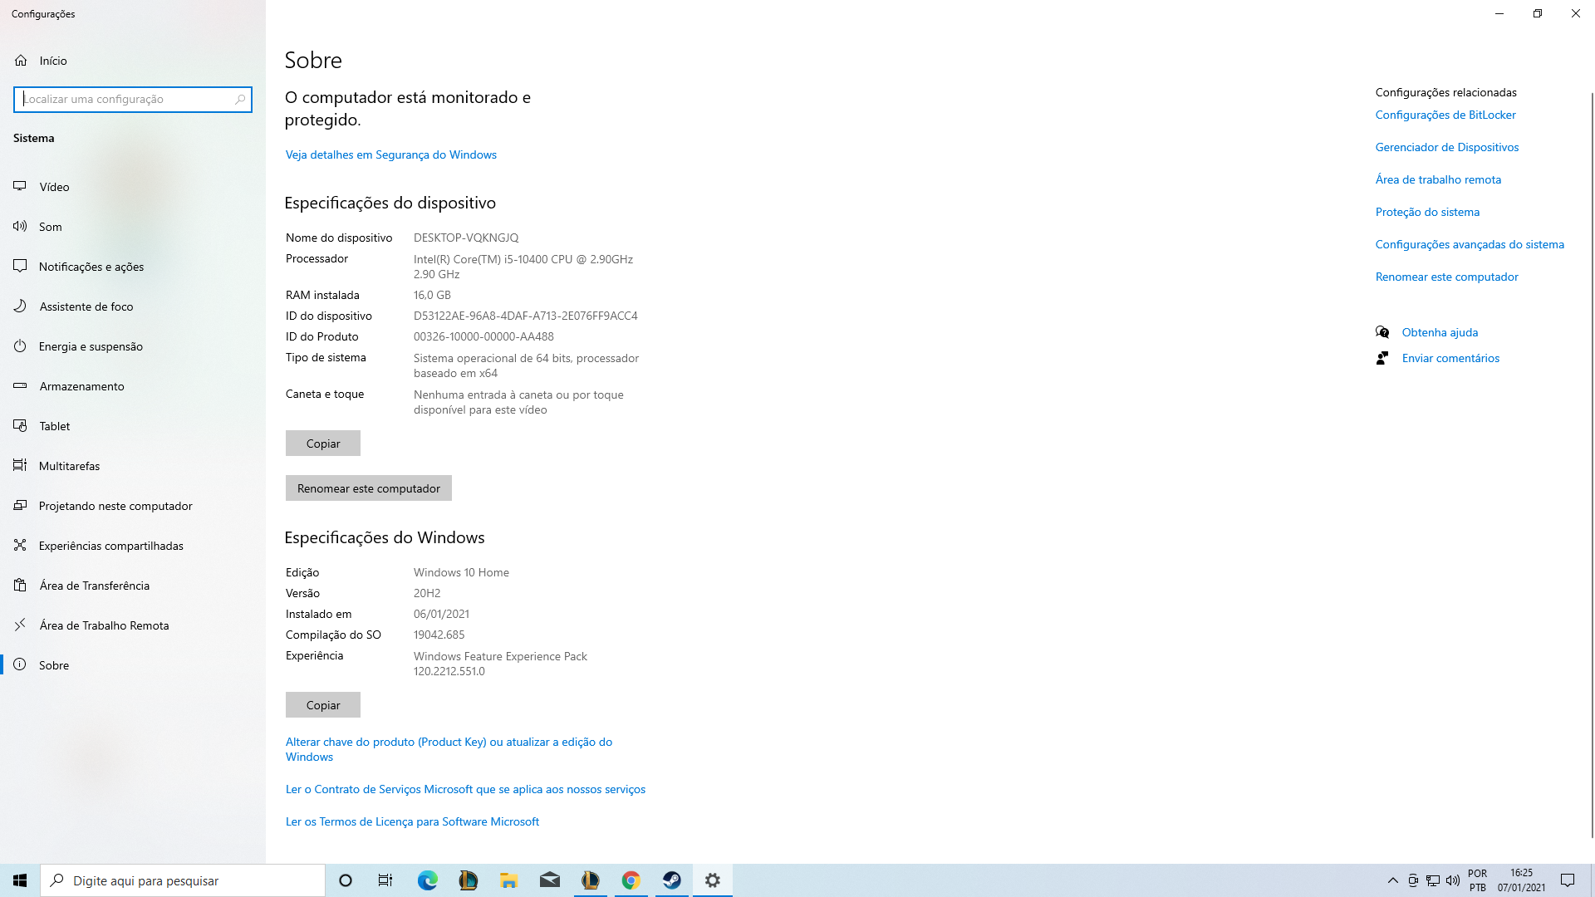Click the Enviar comentários person icon
The width and height of the screenshot is (1595, 897).
click(x=1382, y=358)
